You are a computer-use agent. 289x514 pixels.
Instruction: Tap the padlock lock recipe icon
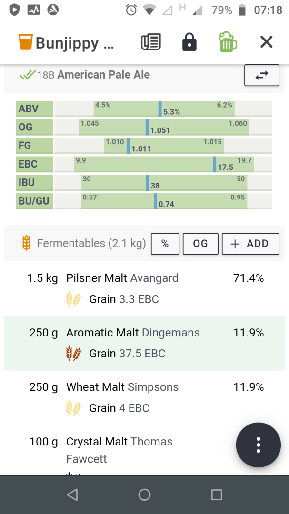click(189, 42)
